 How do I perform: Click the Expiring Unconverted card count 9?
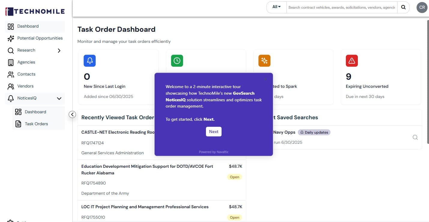[349, 77]
